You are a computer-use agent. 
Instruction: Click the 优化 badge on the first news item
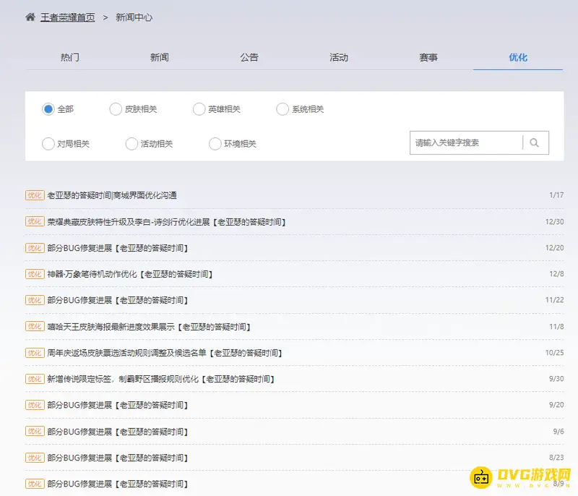[33, 195]
